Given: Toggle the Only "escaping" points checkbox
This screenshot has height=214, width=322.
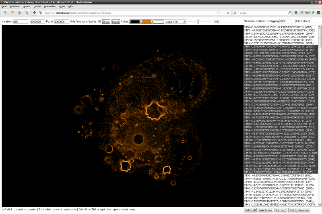Looking at the screenshot, I should (99, 21).
